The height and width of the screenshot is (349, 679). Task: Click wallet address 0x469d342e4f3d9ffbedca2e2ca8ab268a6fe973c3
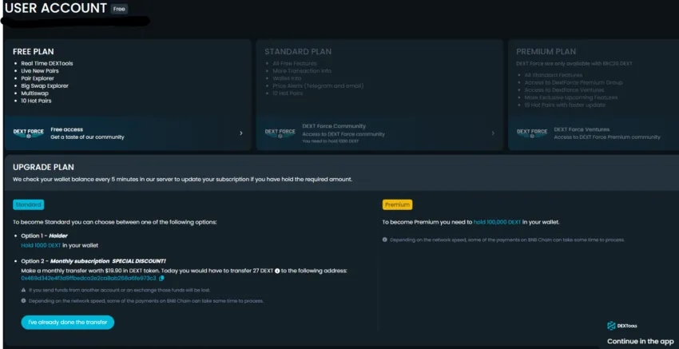coord(89,279)
